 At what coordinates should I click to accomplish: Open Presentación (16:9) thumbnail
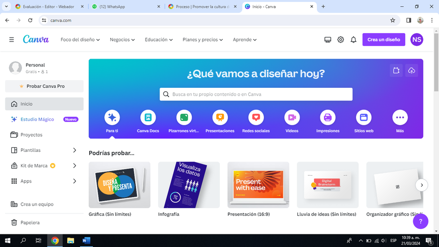pos(259,185)
